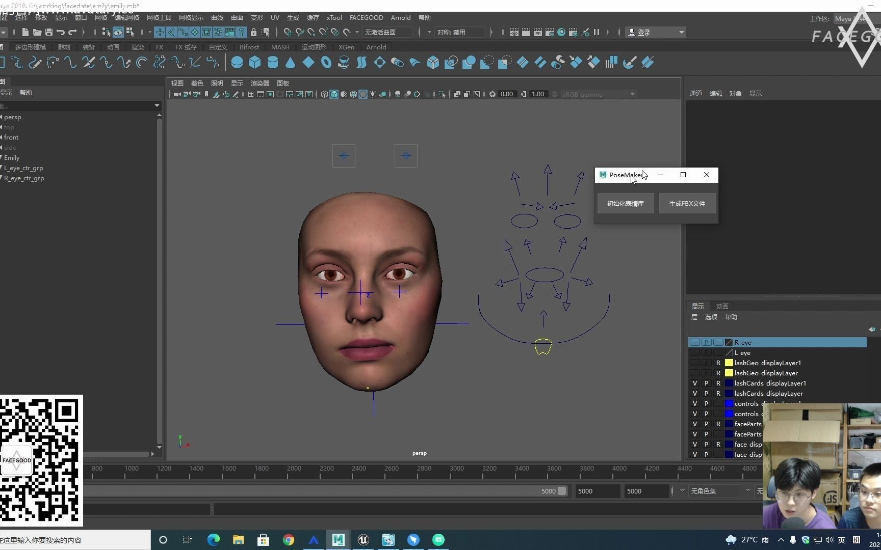Click the polygon sphere shelf icon
Viewport: 881px width, 550px height.
pyautogui.click(x=237, y=63)
